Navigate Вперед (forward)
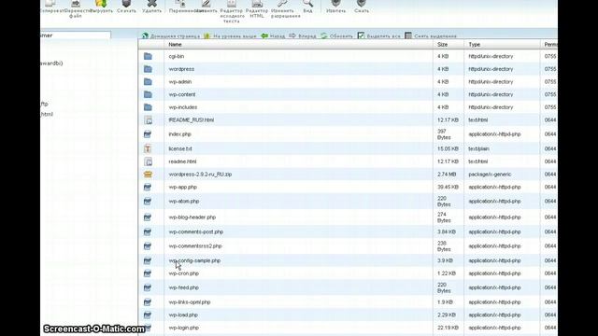This screenshot has height=336, width=598. (x=303, y=35)
